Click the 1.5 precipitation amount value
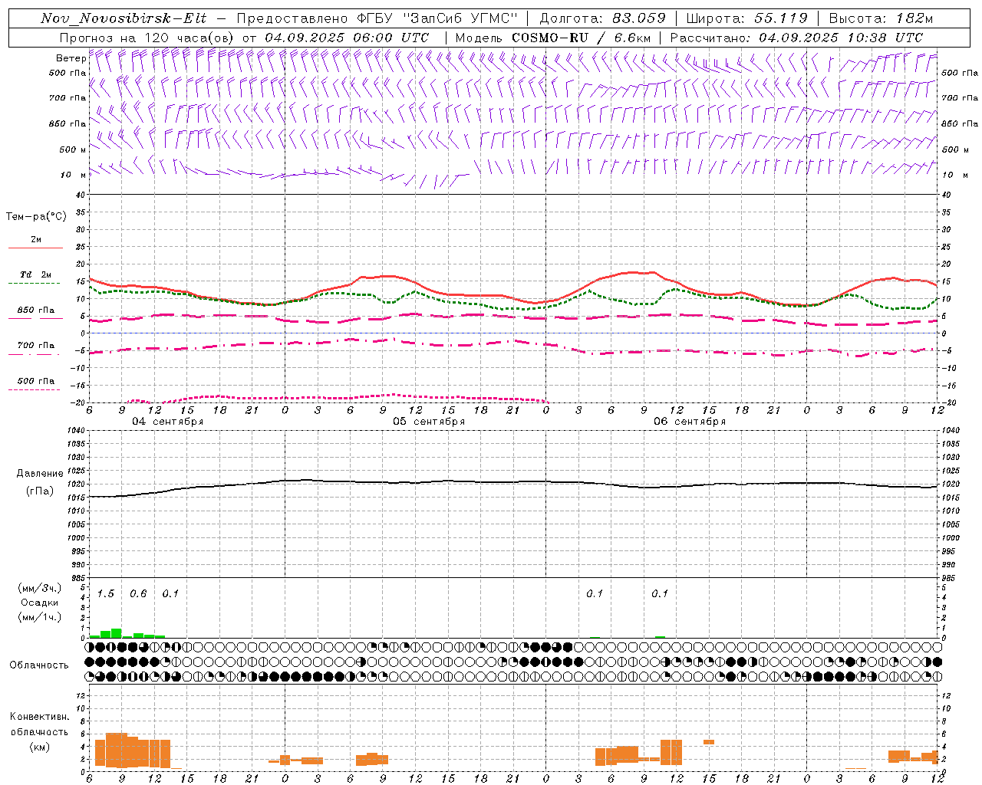Image resolution: width=982 pixels, height=785 pixels. 106,594
